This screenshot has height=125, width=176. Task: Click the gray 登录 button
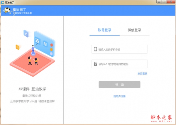119,85
